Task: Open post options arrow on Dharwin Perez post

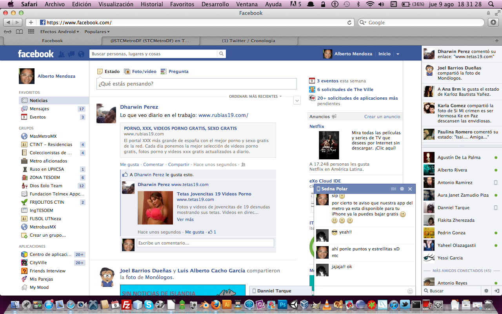Action: [297, 101]
